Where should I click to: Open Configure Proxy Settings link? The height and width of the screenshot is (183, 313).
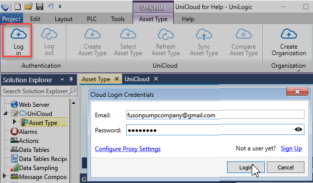tap(128, 149)
